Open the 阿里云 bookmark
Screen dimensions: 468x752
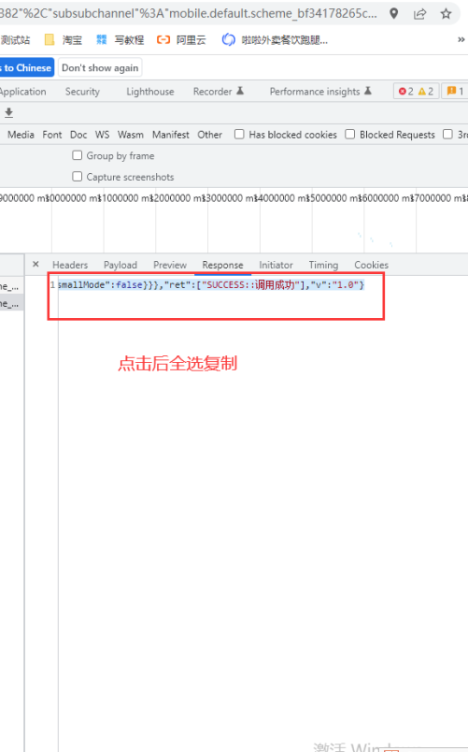point(181,40)
